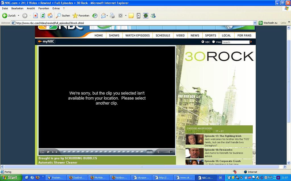The width and height of the screenshot is (291, 181).
Task: Show episodes 7–11 list
Action: click(198, 131)
